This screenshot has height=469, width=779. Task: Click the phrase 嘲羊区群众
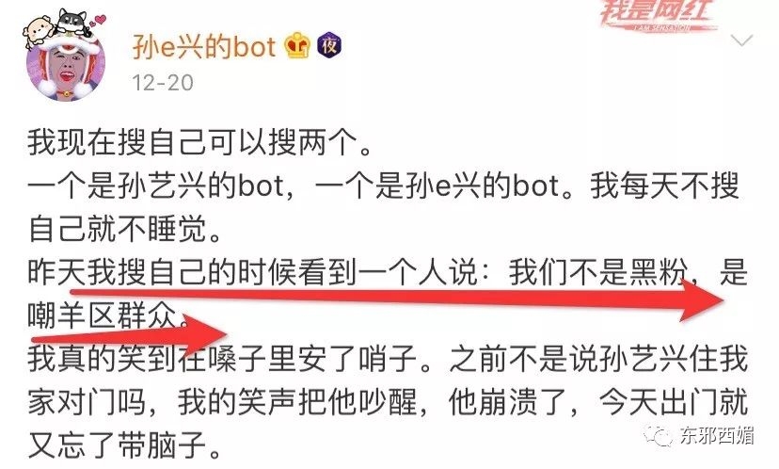pos(103,315)
